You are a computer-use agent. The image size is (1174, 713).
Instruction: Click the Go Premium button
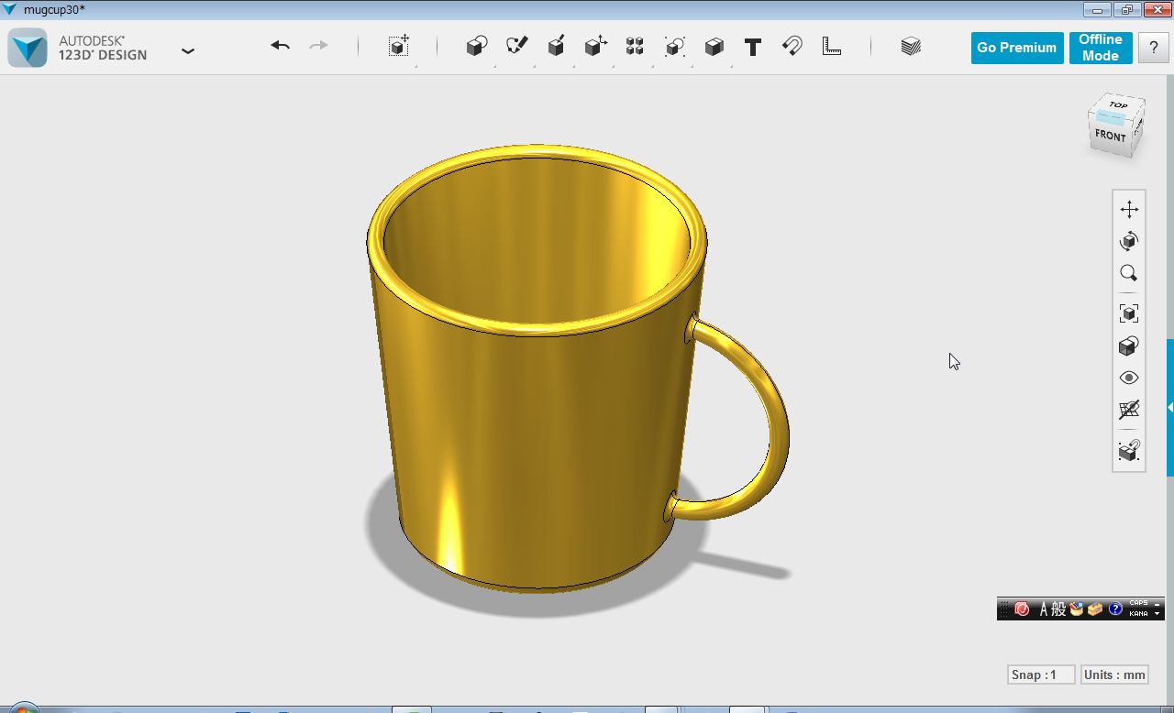[x=1016, y=48]
